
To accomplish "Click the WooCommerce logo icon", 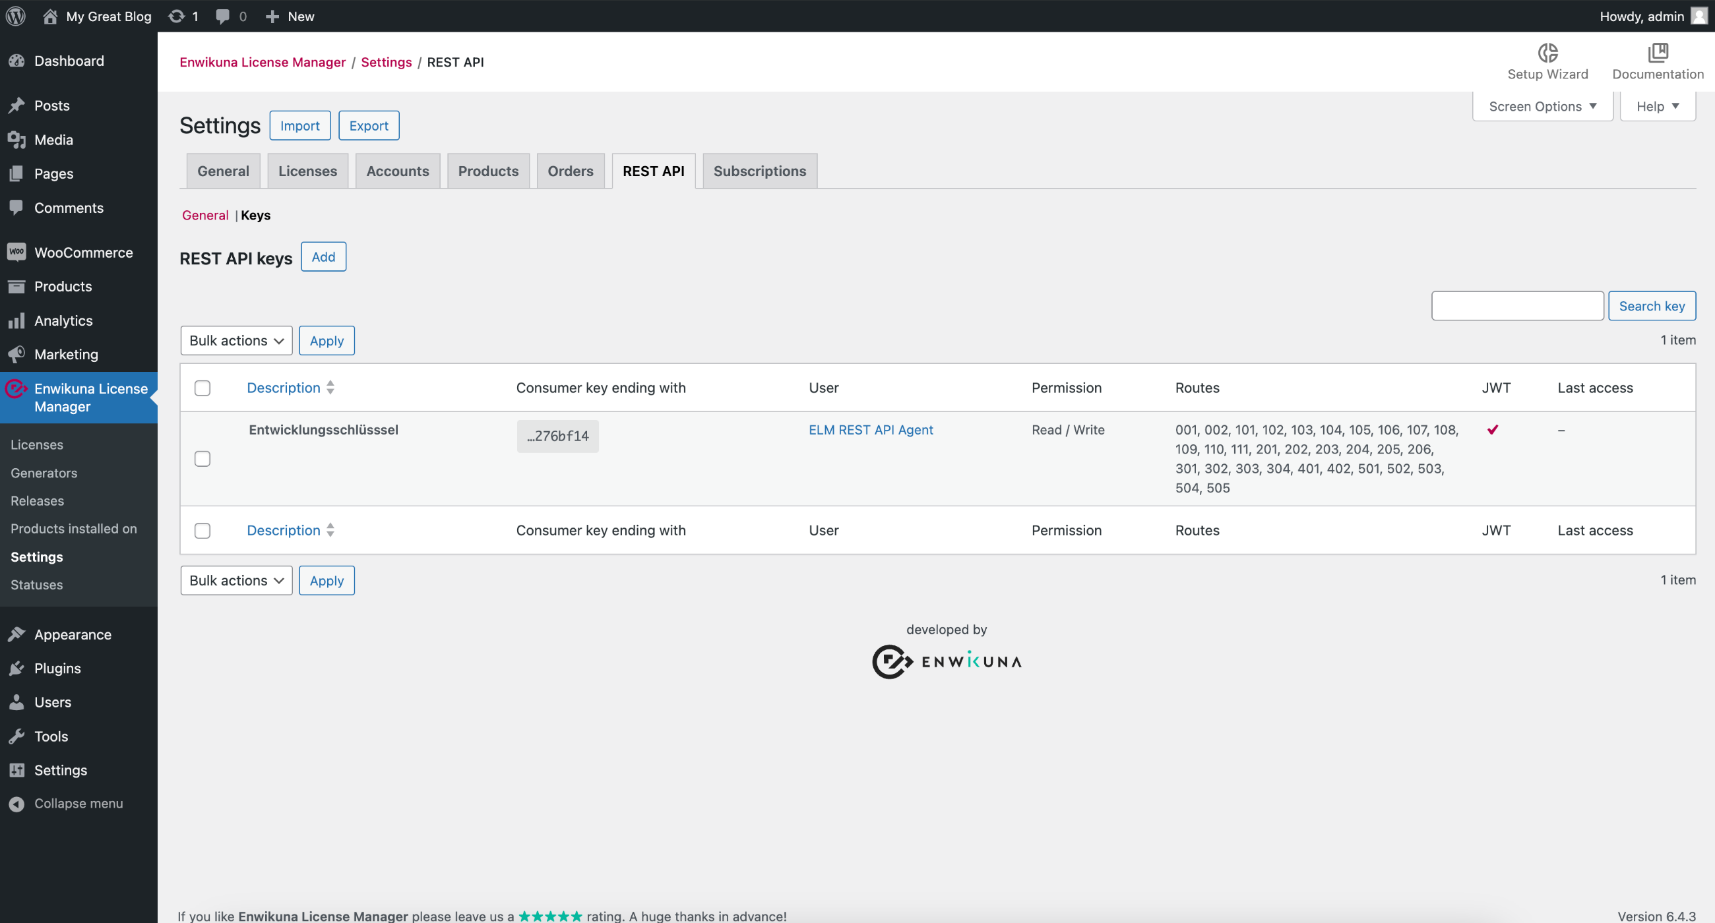I will [16, 253].
